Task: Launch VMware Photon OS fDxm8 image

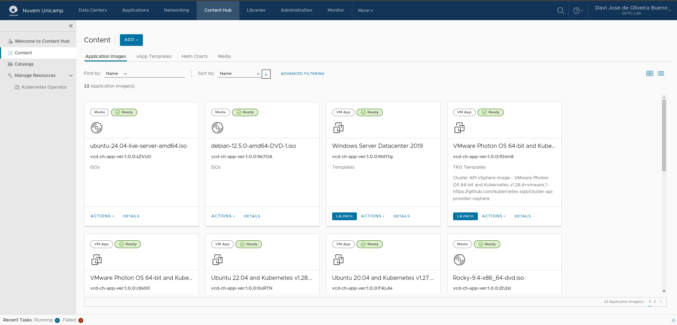Action: point(465,216)
